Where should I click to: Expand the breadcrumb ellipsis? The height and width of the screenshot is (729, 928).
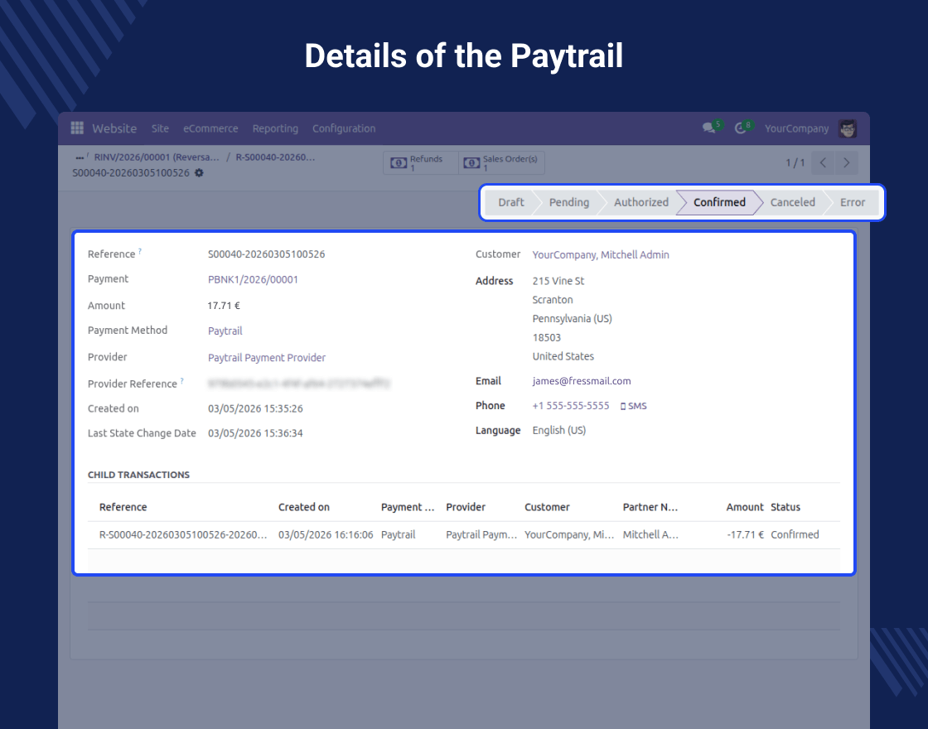click(x=80, y=157)
